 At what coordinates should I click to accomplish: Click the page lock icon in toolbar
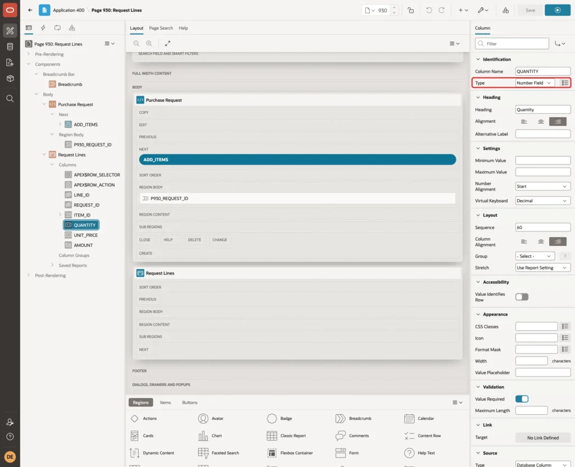[x=410, y=10]
